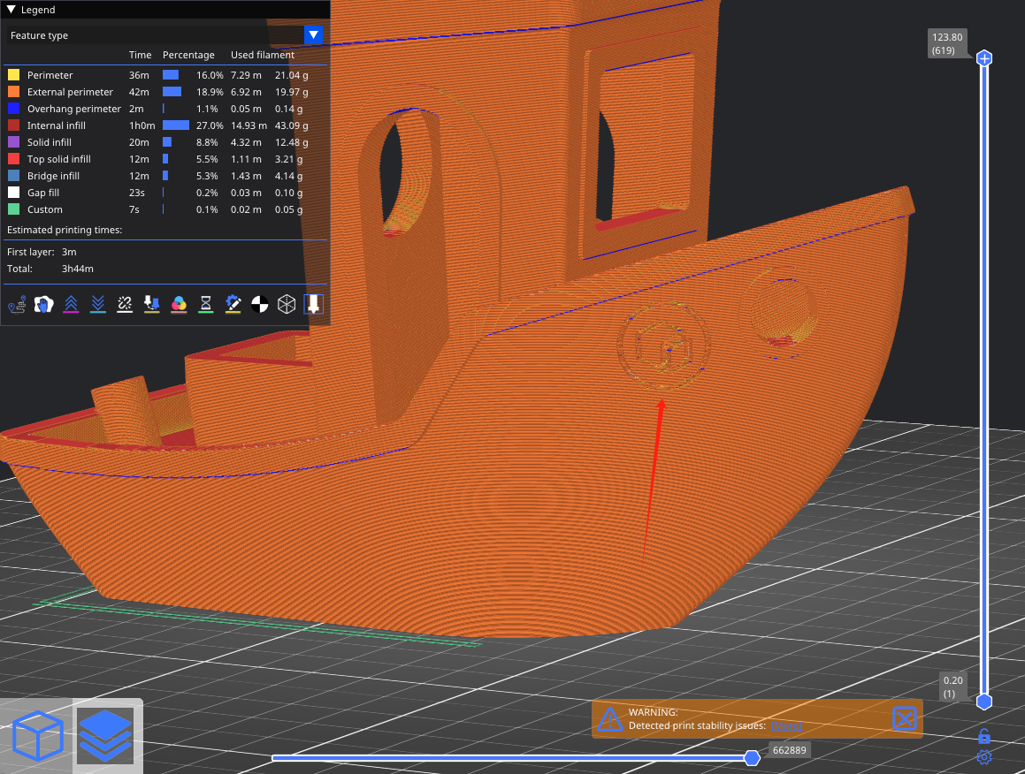Switch to 3D editor view
1025x774 pixels.
[37, 735]
